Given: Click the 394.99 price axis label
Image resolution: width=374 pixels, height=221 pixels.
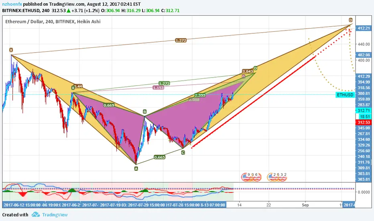Looking at the screenshot, I should [364, 82].
